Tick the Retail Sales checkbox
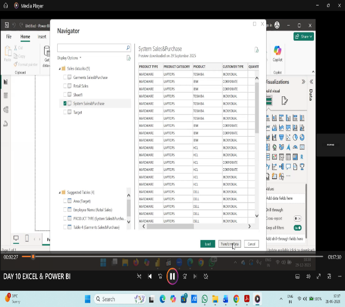The width and height of the screenshot is (345, 307). 65,86
